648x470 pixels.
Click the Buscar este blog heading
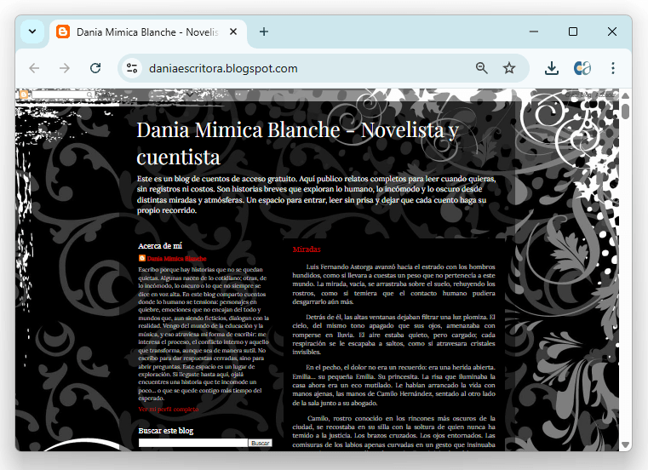point(166,431)
